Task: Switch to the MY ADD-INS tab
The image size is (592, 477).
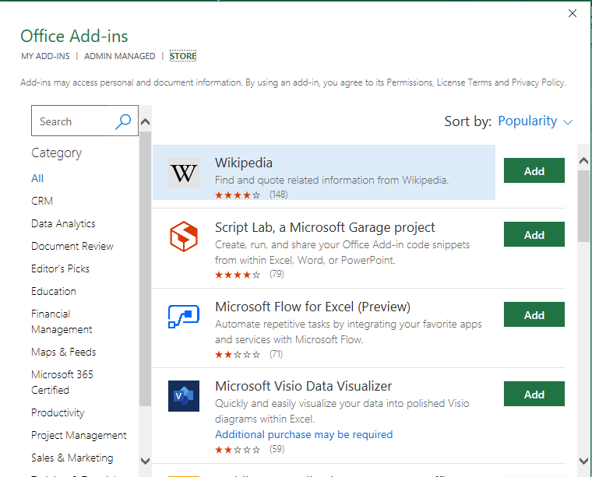Action: tap(45, 56)
